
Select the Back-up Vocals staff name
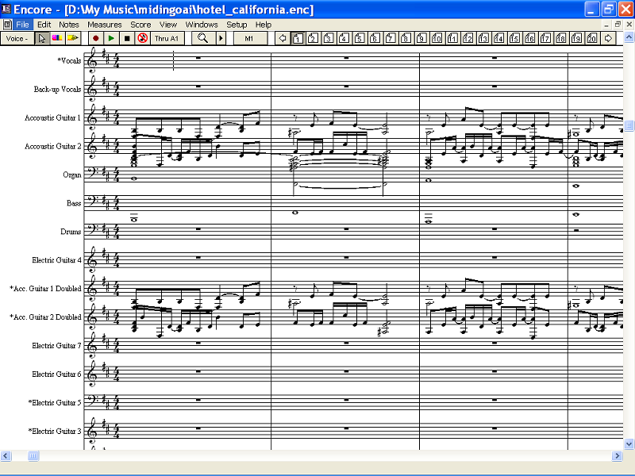tap(57, 89)
